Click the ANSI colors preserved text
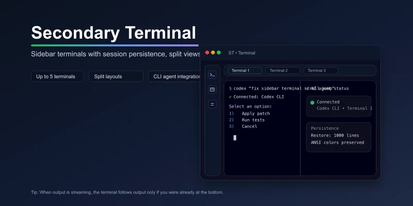The image size is (413, 206). [338, 143]
